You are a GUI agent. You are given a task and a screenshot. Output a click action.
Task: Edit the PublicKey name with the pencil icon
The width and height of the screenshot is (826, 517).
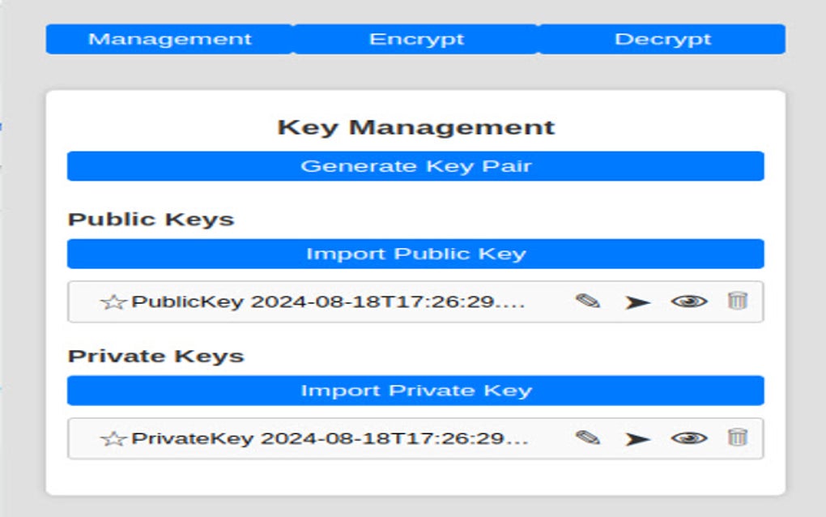tap(587, 301)
